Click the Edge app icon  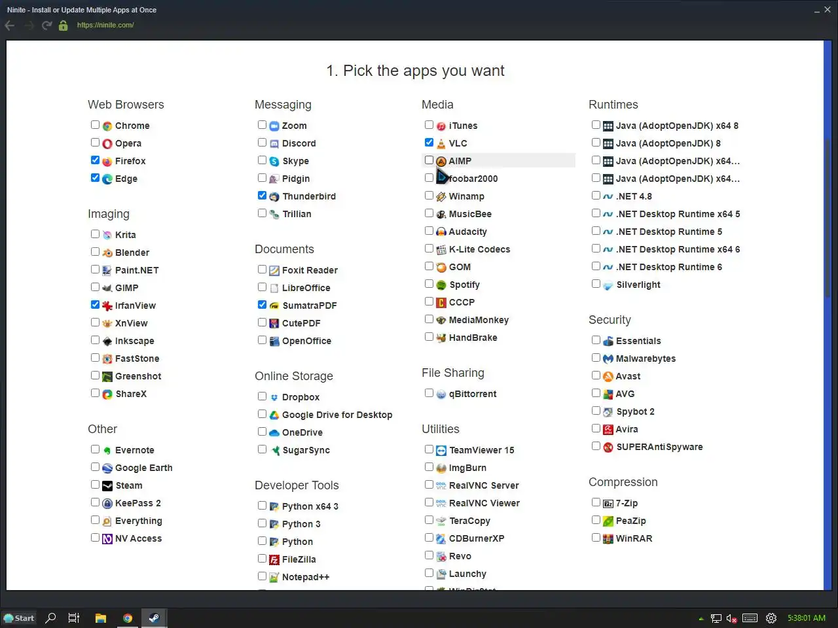coord(107,179)
